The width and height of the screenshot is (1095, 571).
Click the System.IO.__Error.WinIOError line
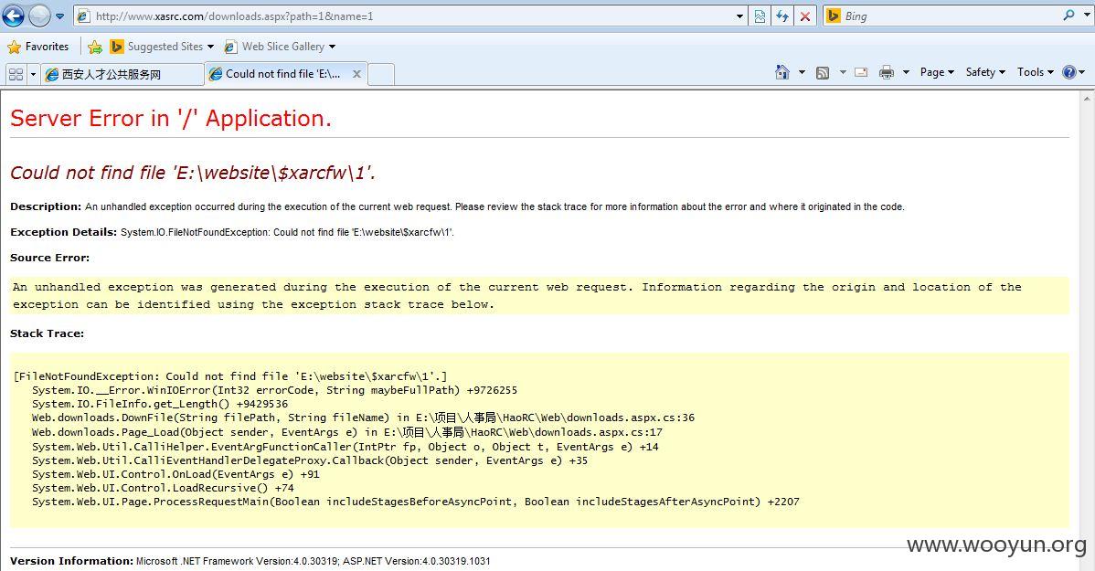pyautogui.click(x=274, y=390)
